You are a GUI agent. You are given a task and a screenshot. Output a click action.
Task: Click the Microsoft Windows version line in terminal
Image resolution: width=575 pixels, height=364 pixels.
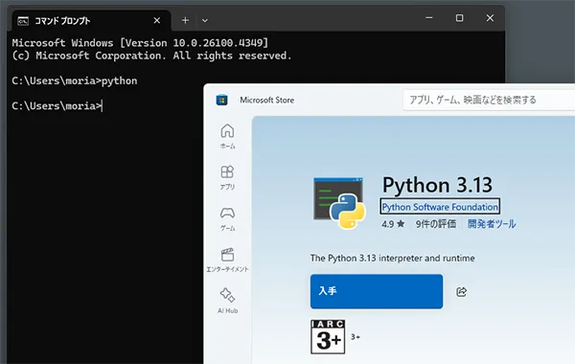point(140,43)
